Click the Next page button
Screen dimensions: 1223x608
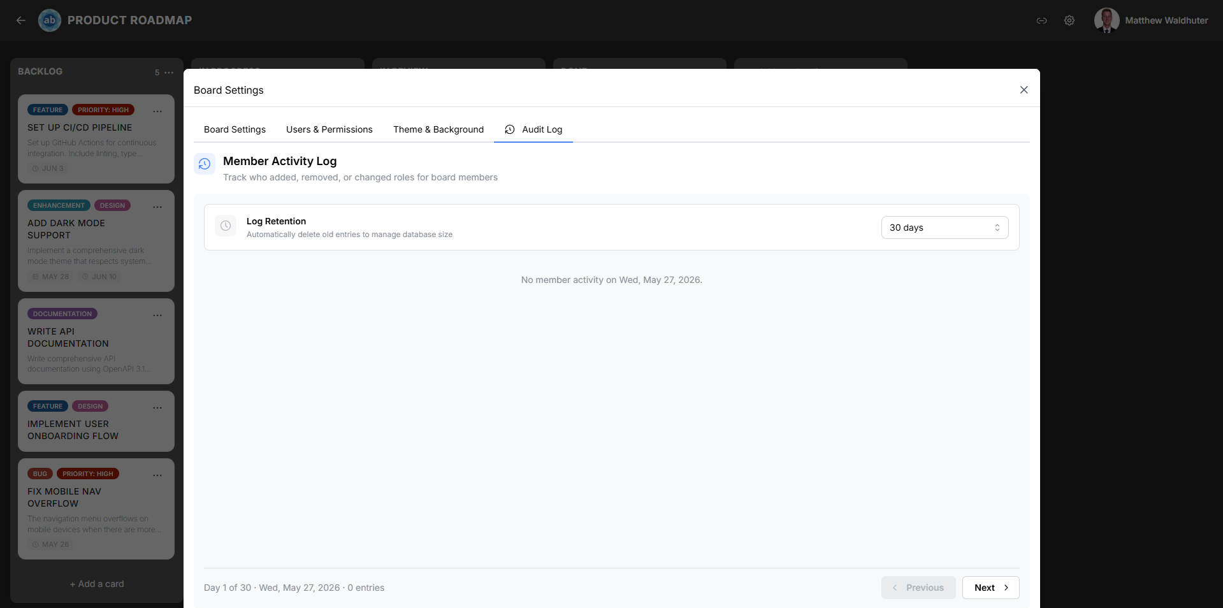tap(990, 588)
